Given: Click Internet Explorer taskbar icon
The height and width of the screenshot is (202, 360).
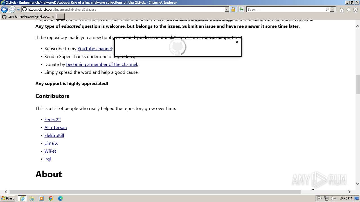Looking at the screenshot, I should (x=22, y=198).
